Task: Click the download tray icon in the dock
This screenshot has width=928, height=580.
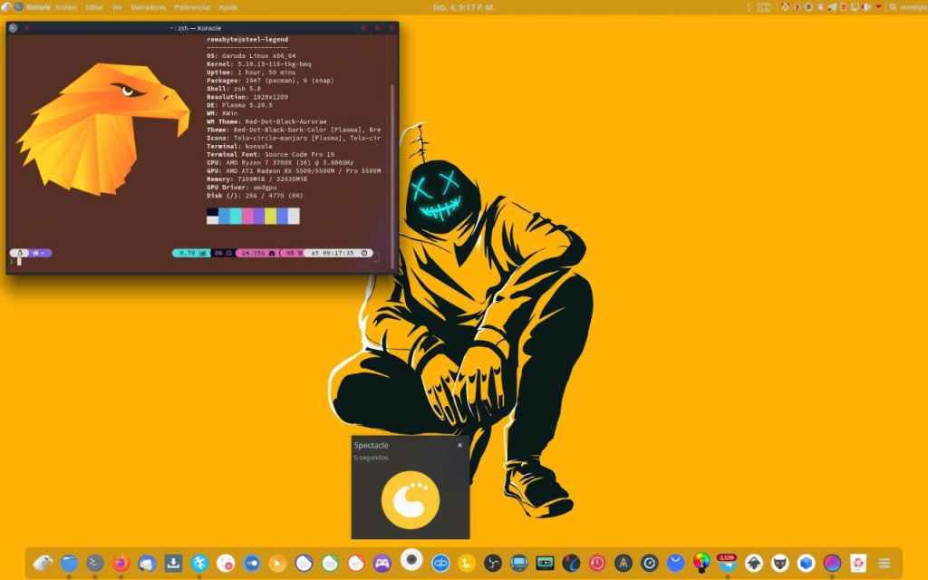Action: (174, 563)
